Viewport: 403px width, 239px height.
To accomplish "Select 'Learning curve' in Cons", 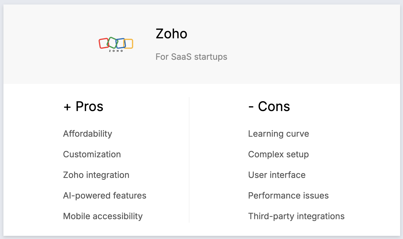I will [x=278, y=134].
